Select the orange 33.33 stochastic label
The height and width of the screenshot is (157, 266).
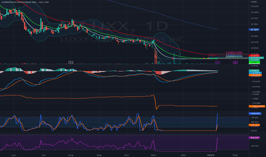pos(254,125)
